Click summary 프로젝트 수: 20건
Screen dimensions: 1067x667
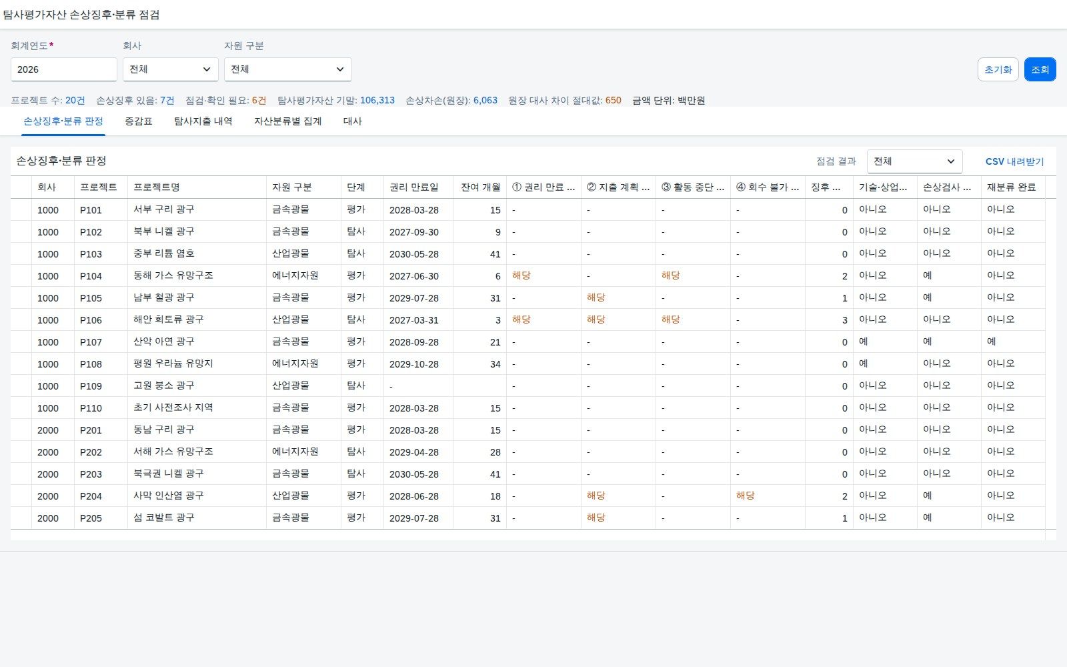tap(48, 101)
